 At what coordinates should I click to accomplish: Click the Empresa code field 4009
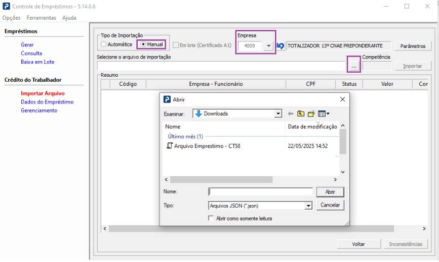[250, 46]
